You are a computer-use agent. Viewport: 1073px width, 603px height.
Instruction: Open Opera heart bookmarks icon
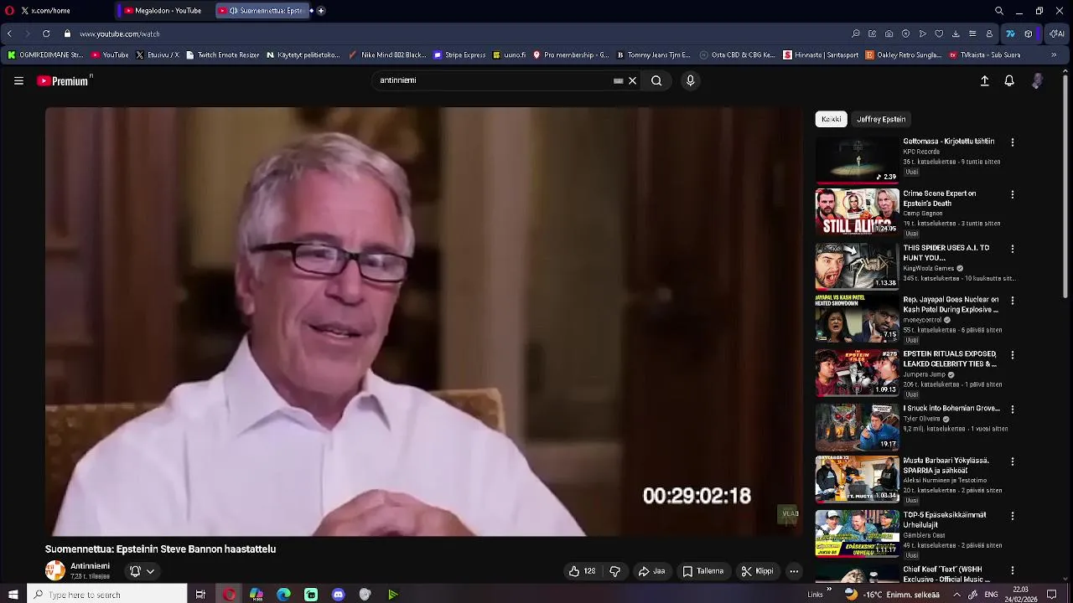939,33
